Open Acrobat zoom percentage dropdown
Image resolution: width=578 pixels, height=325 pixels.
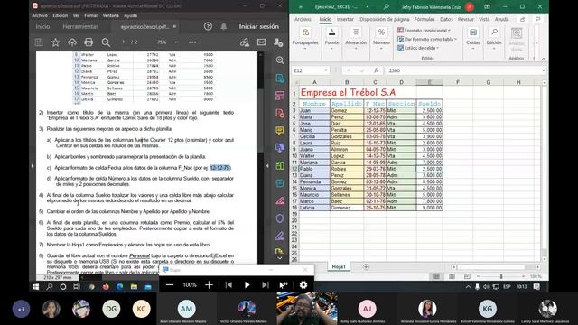176,42
